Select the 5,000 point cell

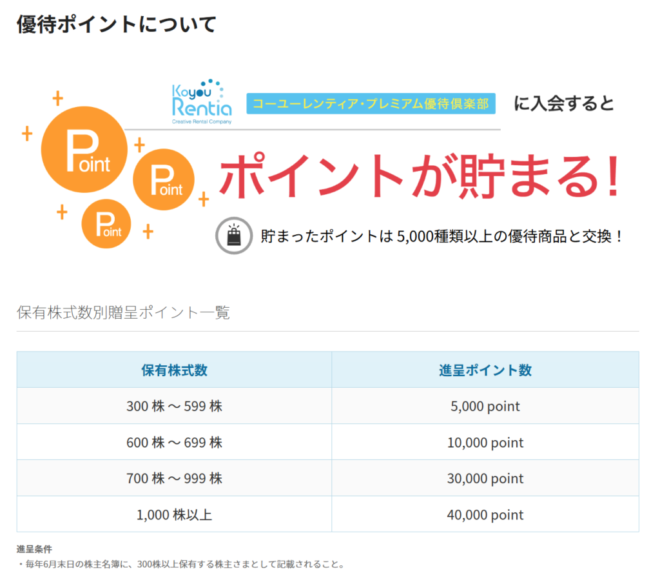tap(485, 406)
